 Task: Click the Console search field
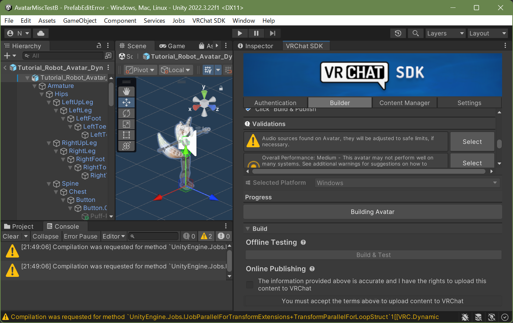pyautogui.click(x=153, y=236)
